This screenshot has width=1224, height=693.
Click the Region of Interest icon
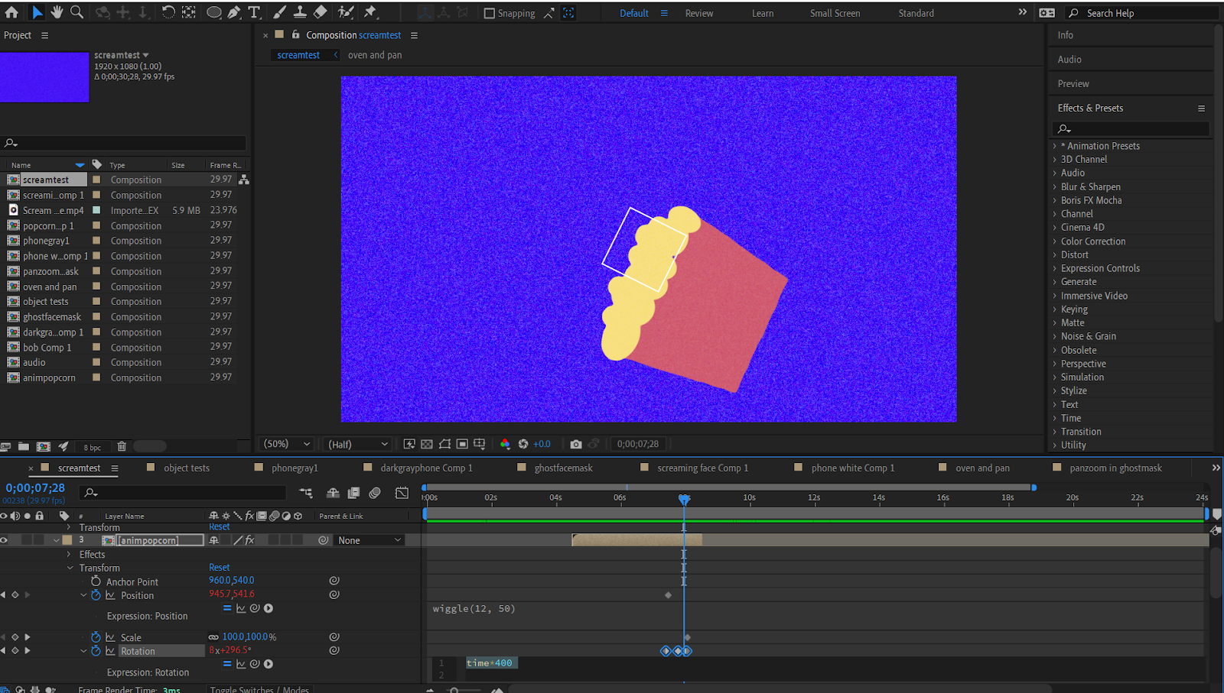click(x=462, y=444)
